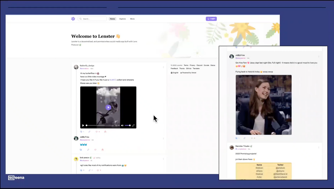Comment on the Je$$yFries WWW post
Screen dimensions: 334x189
(81, 150)
